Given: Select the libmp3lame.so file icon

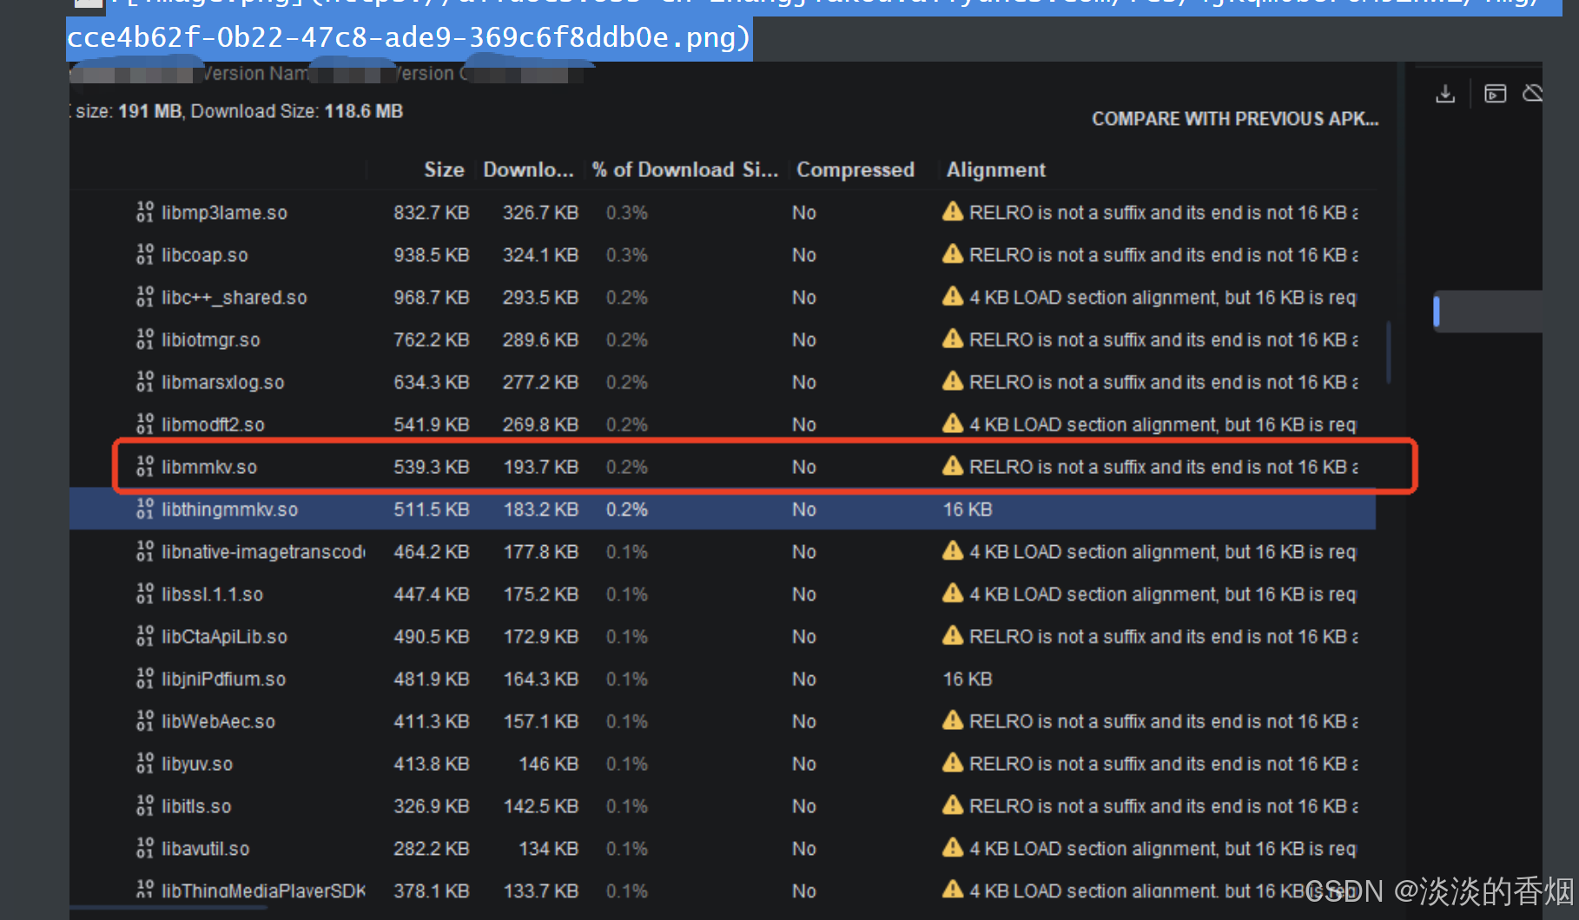Looking at the screenshot, I should pyautogui.click(x=145, y=212).
